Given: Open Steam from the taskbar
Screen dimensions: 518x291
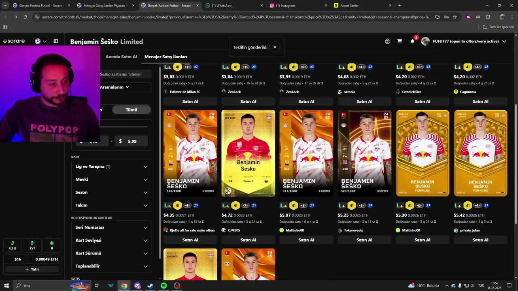Looking at the screenshot, I should point(150,285).
